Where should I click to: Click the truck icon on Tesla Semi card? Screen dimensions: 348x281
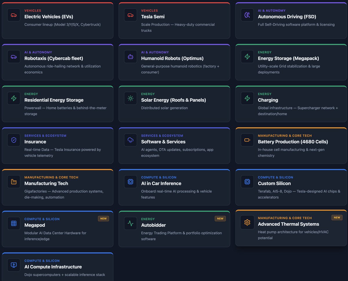pos(130,15)
